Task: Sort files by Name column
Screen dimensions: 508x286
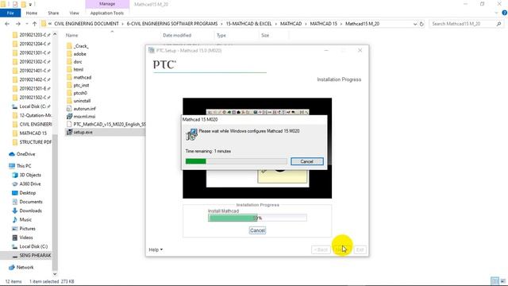Action: [71, 35]
